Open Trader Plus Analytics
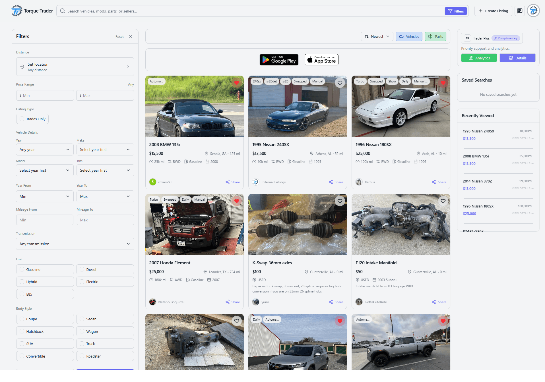This screenshot has height=382, width=545. [479, 58]
